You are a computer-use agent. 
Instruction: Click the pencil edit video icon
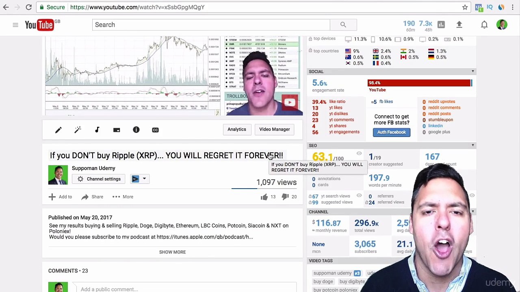[58, 130]
